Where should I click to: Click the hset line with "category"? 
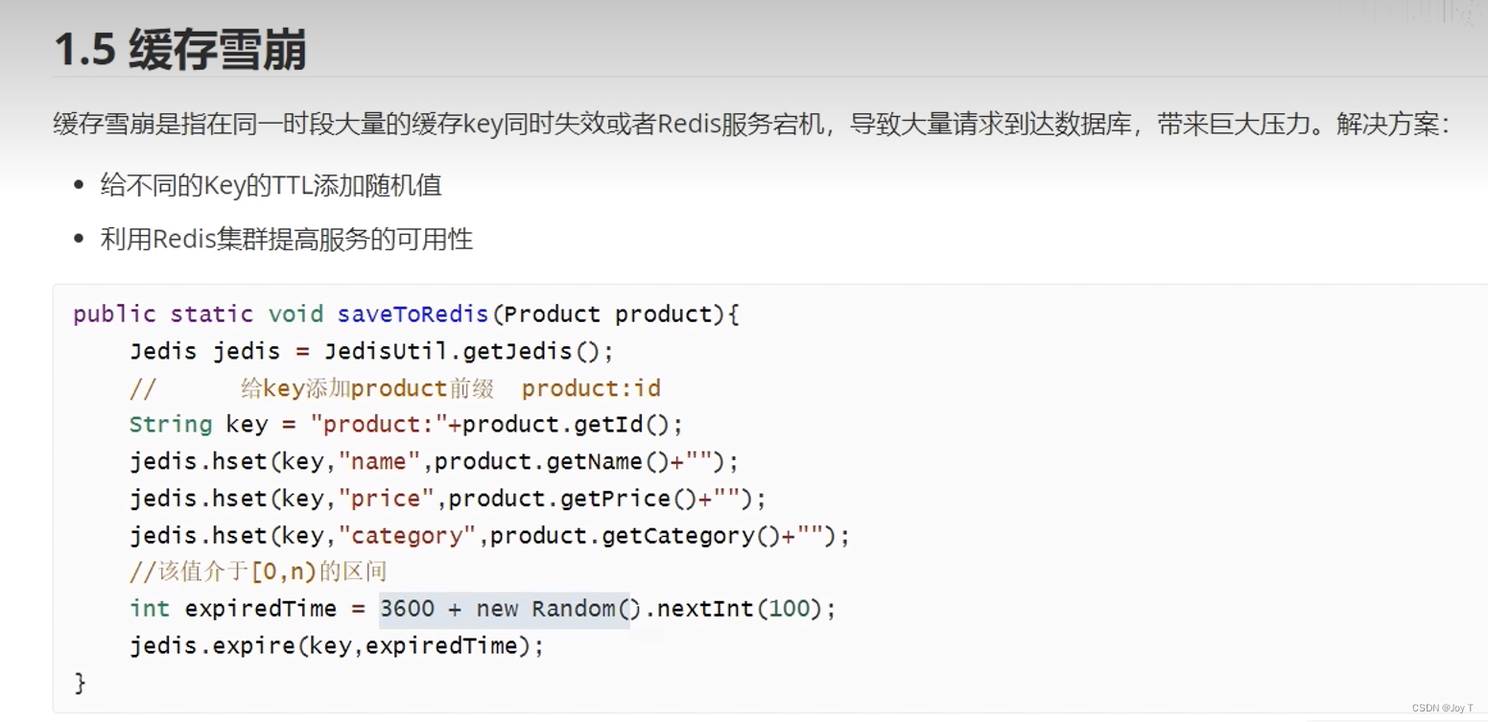tap(489, 536)
